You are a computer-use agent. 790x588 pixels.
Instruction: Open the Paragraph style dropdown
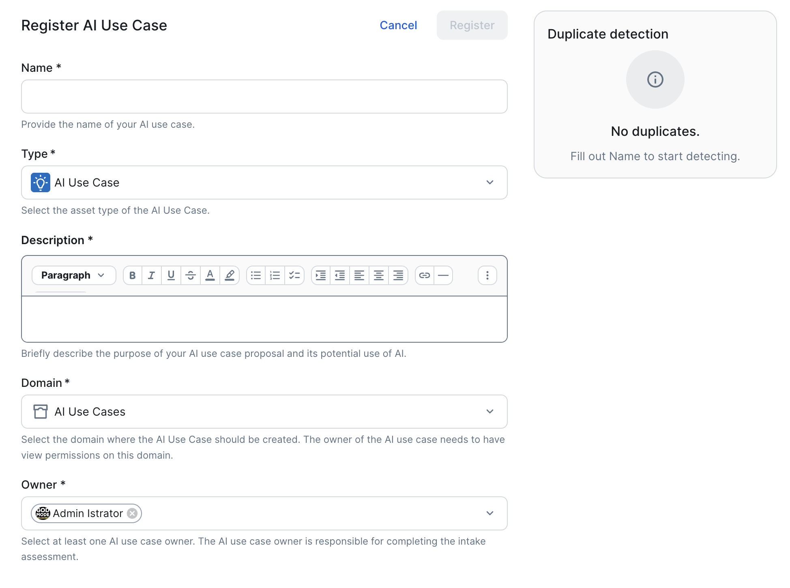73,276
